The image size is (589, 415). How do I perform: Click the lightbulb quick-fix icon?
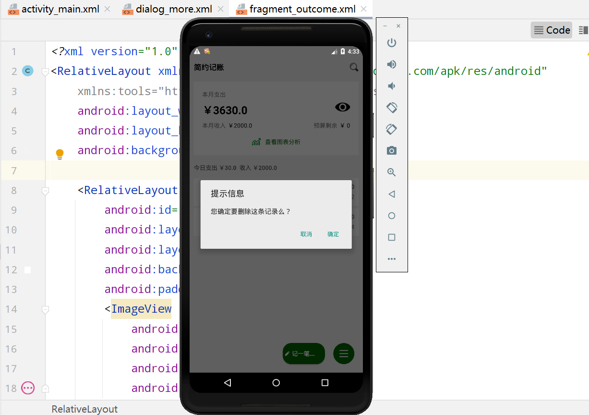(60, 154)
